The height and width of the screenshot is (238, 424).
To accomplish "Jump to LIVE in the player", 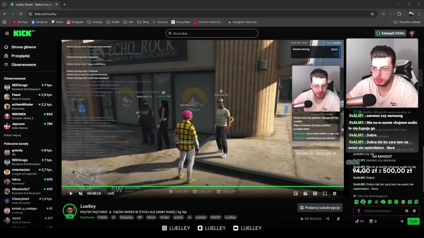I will point(111,193).
